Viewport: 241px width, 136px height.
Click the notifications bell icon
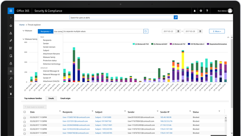[x=194, y=11]
